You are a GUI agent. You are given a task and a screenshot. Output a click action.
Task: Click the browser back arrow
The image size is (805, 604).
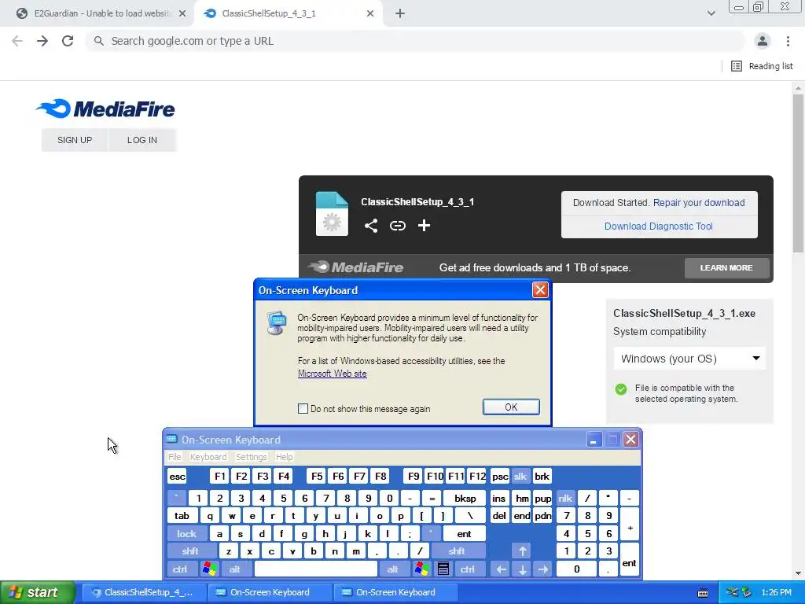17,41
